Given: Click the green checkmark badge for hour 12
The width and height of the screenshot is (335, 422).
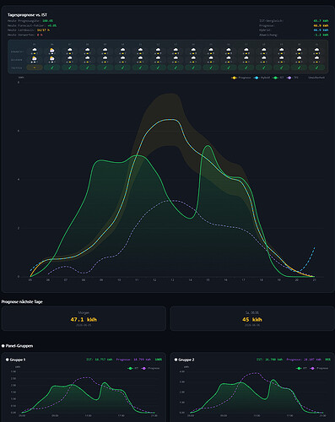Looking at the screenshot, I should [158, 68].
